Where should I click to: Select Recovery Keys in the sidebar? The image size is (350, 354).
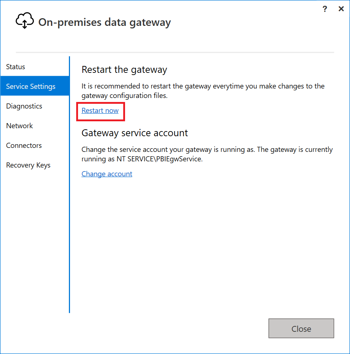(x=28, y=165)
